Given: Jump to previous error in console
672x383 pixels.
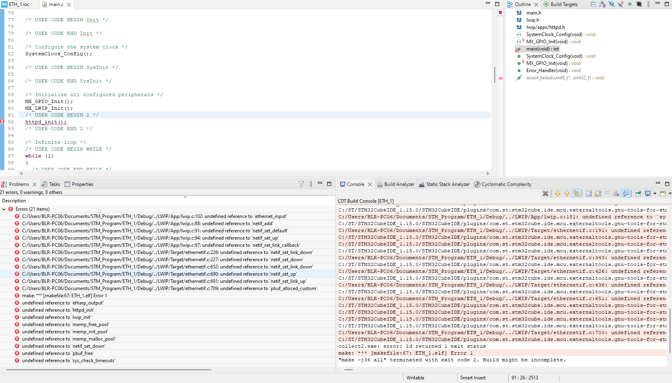Looking at the screenshot, I should pos(567,194).
